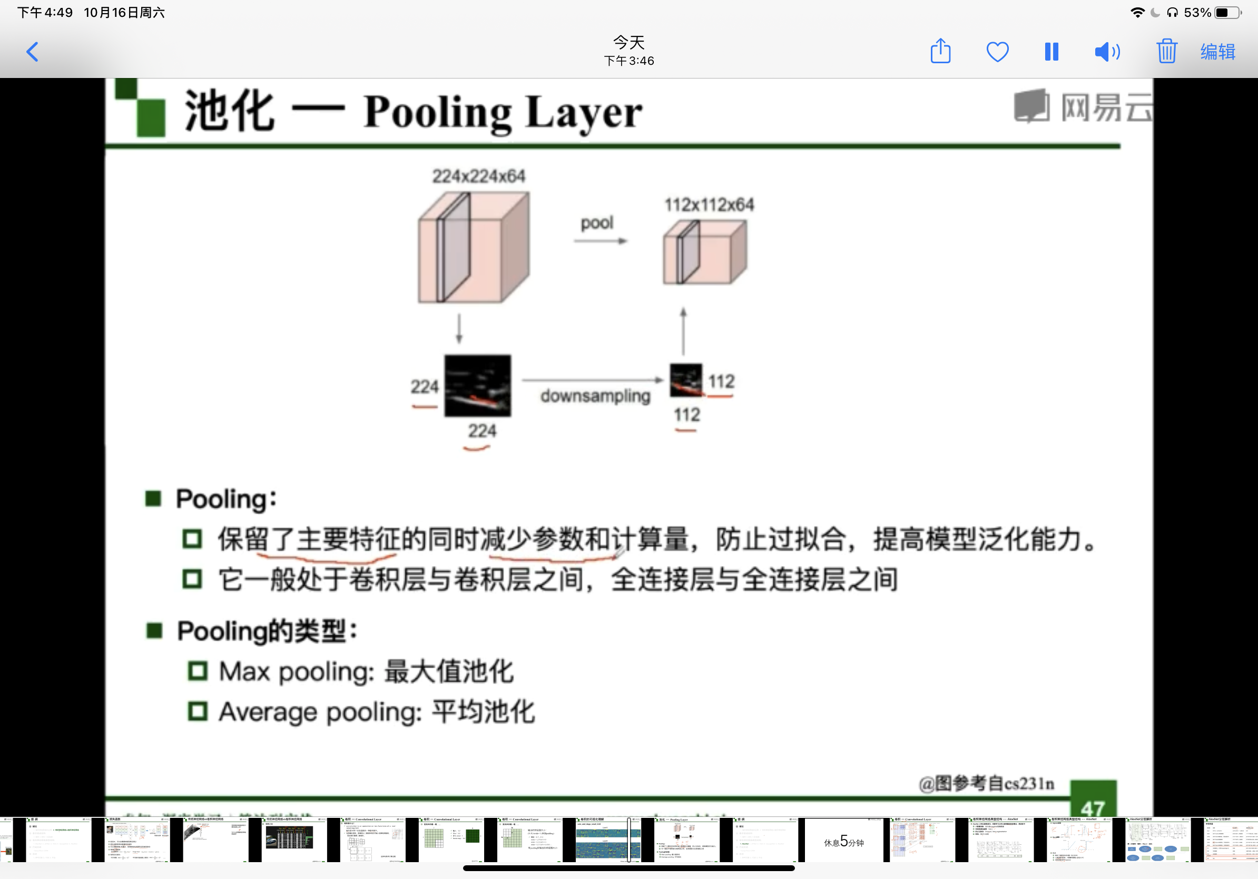Jump to the 休息5分钟 frame thumbnail
This screenshot has height=879, width=1258.
[843, 840]
